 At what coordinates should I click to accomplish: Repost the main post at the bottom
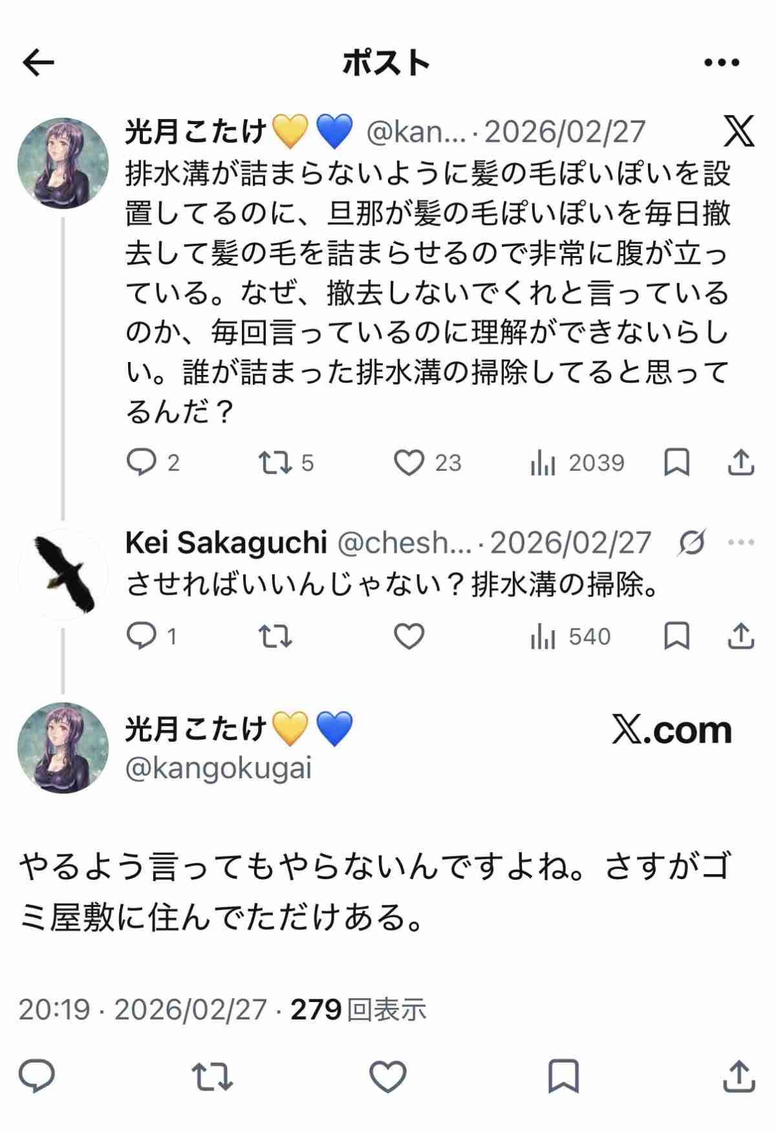pos(212,1076)
